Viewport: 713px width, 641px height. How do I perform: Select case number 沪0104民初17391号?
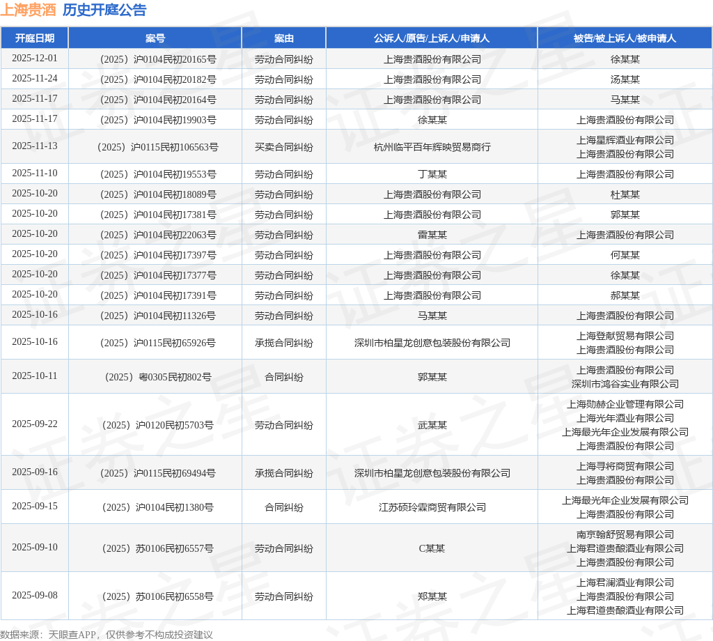(x=158, y=295)
